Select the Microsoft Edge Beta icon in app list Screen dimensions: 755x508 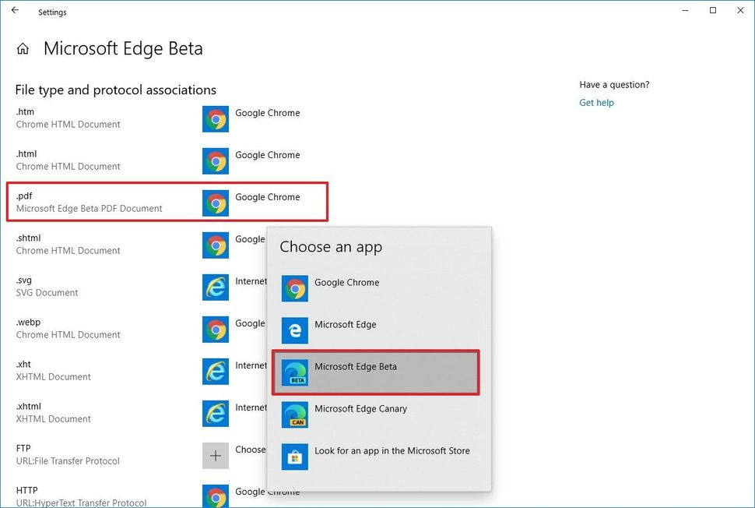(294, 372)
